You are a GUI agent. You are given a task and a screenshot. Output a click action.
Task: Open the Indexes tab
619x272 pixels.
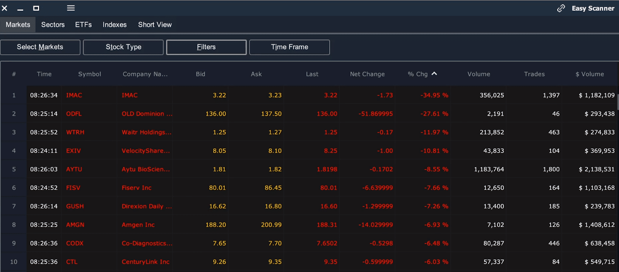(115, 25)
